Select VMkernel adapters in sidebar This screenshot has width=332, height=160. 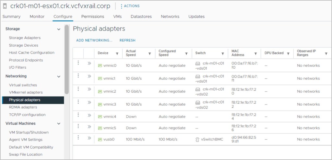[26, 92]
